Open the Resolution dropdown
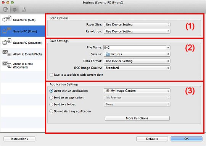This screenshot has height=146, width=206. click(137, 31)
